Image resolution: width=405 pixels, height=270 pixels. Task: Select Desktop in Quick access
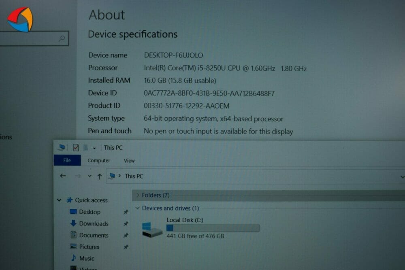pyautogui.click(x=90, y=212)
